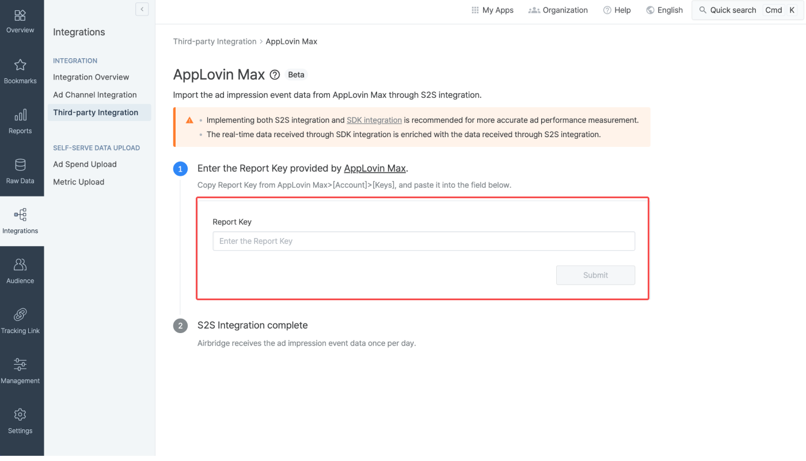Open Ad Spend Upload
The width and height of the screenshot is (806, 461).
click(85, 164)
